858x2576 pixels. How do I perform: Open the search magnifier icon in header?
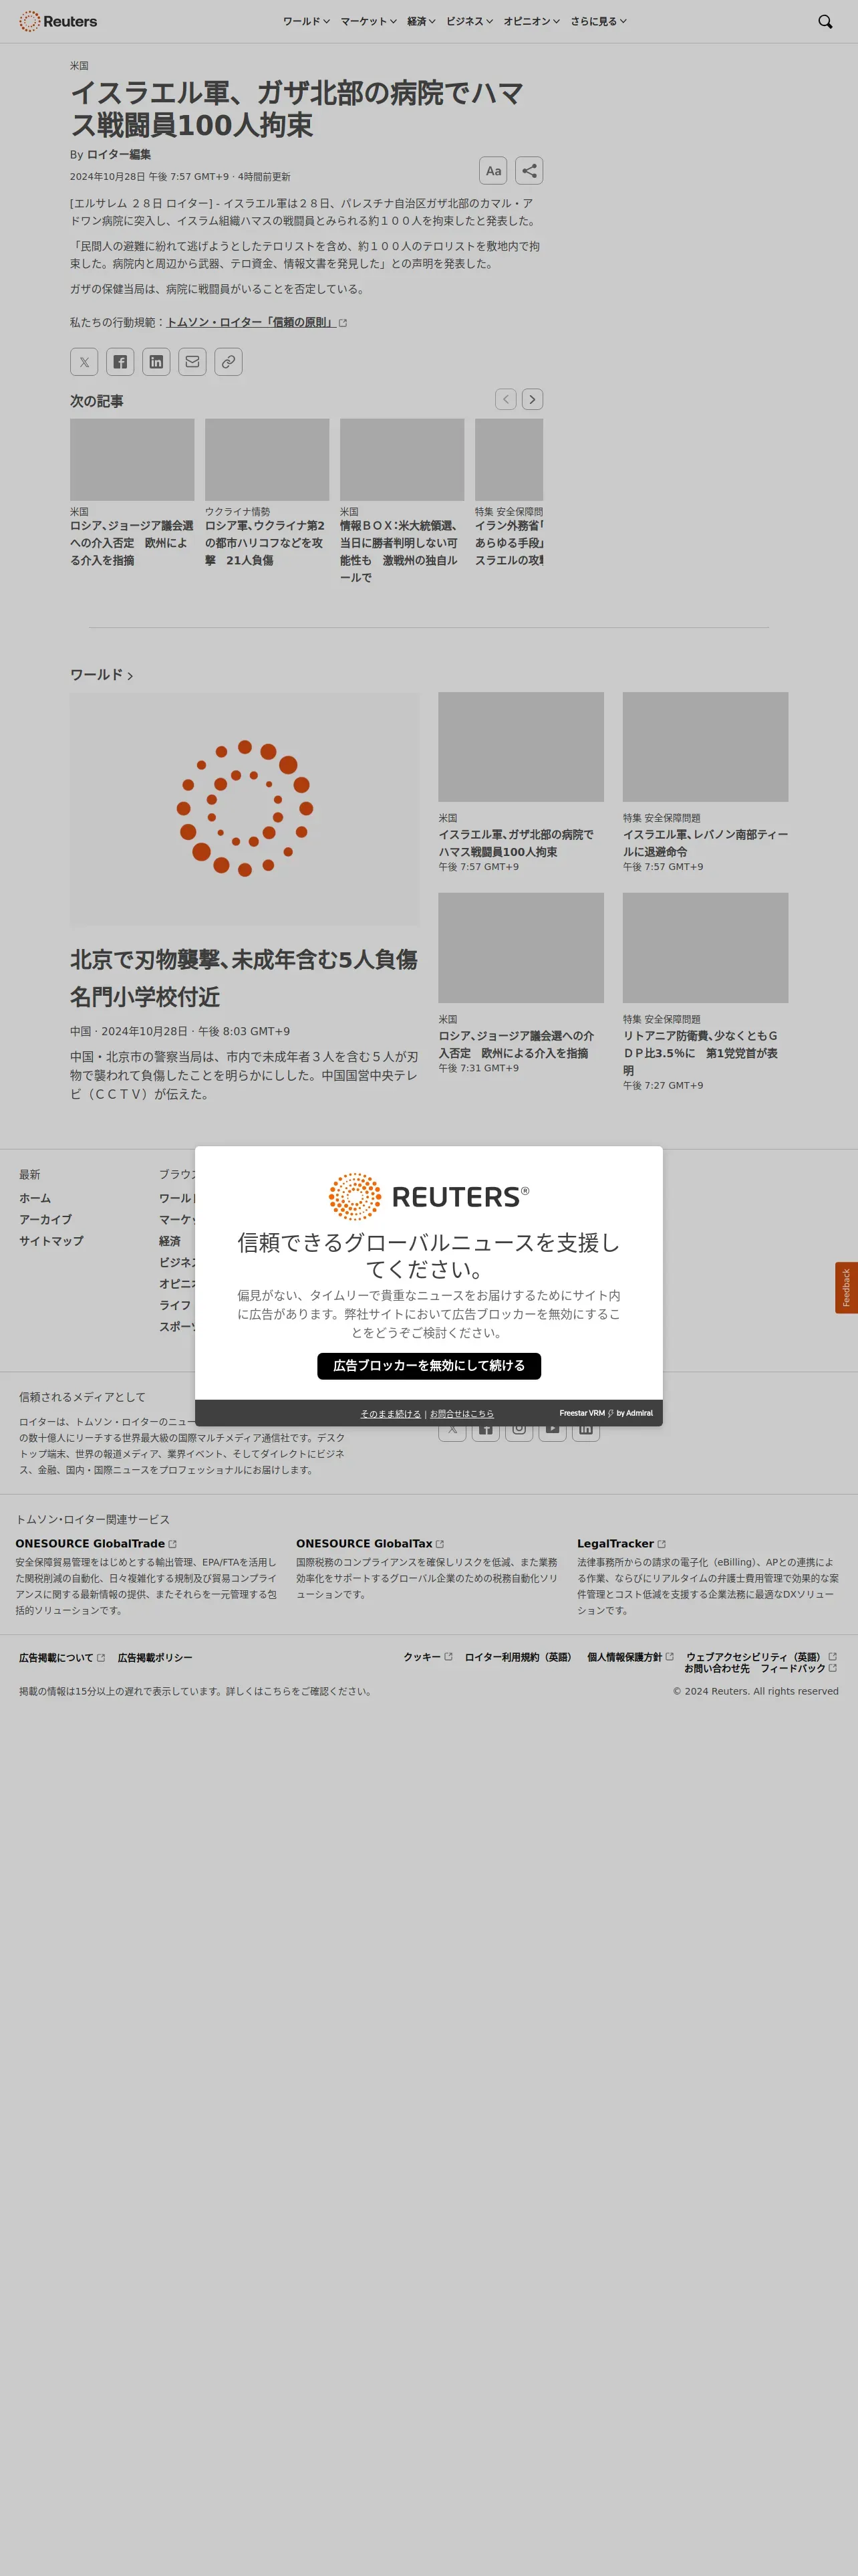(x=825, y=21)
